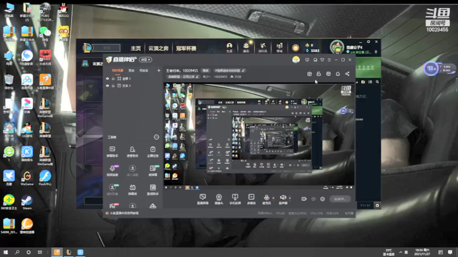This screenshot has height=257, width=458.
Task: Open streaming settings gear in the bottom bar
Action: pos(322,199)
